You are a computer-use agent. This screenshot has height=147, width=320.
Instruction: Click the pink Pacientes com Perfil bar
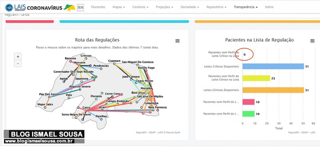(x=248, y=102)
